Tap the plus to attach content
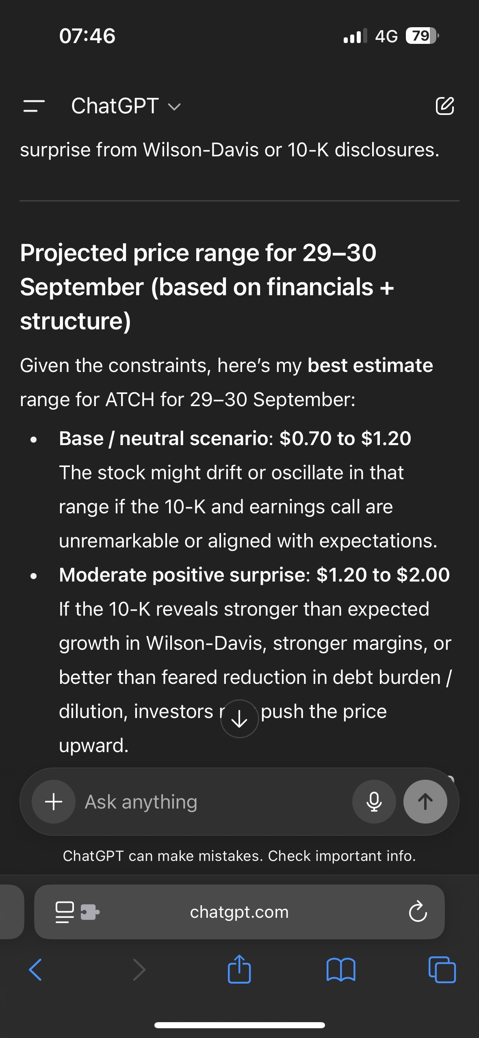This screenshot has width=479, height=1038. coord(53,801)
